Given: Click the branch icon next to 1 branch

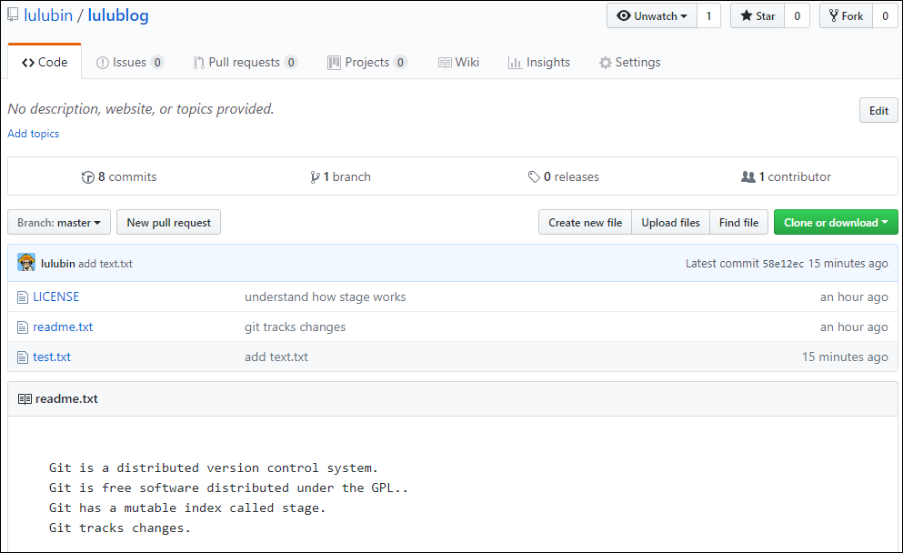Looking at the screenshot, I should 315,177.
